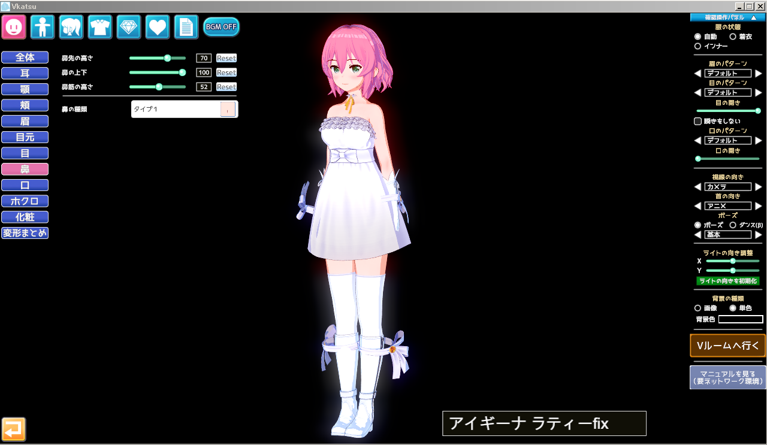This screenshot has width=767, height=445.
Task: Select the face editing icon
Action: pos(14,27)
